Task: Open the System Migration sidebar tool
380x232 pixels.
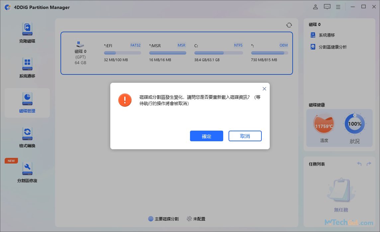Action: pos(27,67)
